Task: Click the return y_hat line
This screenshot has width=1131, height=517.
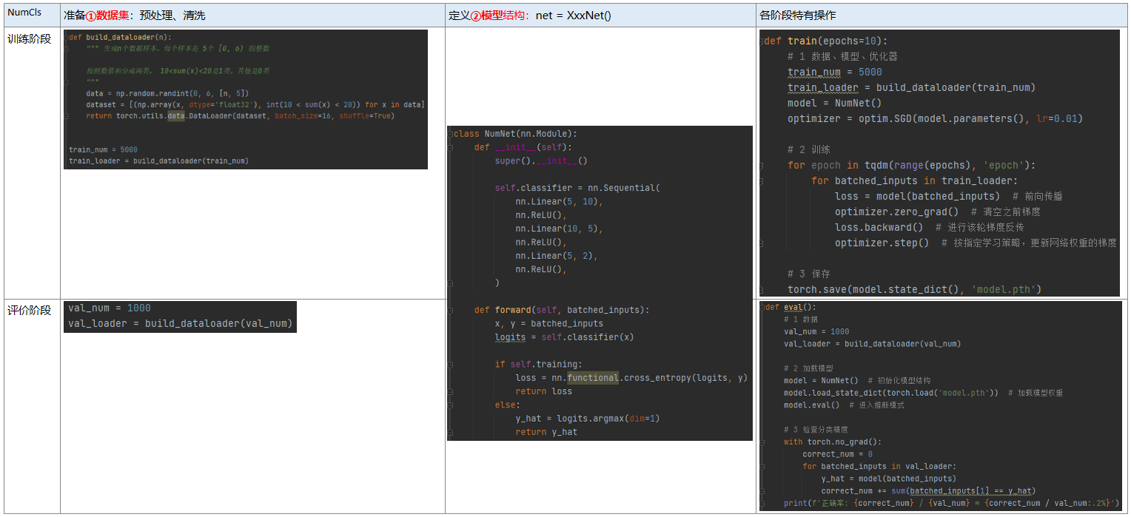Action: pos(546,432)
